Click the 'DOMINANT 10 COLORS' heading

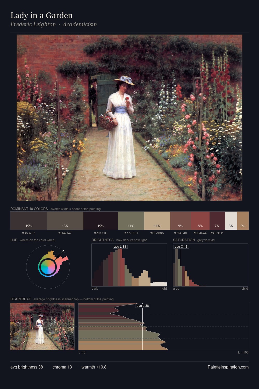[x=29, y=209]
